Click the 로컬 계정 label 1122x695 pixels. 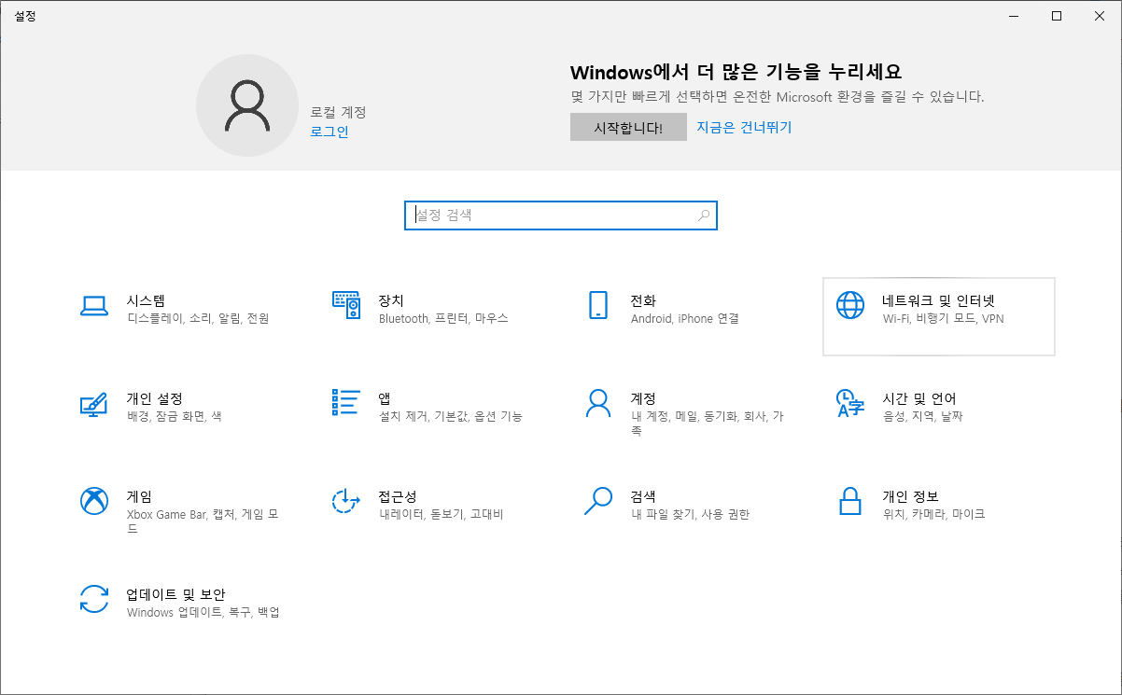tap(339, 112)
